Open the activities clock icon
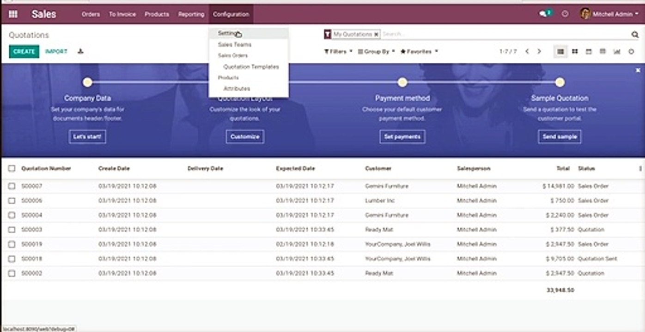Viewport: 645px width, 332px height. (565, 14)
